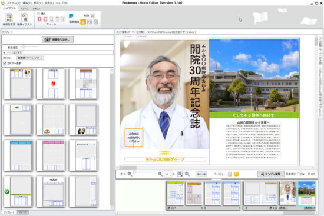The width and height of the screenshot is (324, 216).
Task: Click the magnifier icon left of page arrows
Action: 187,174
